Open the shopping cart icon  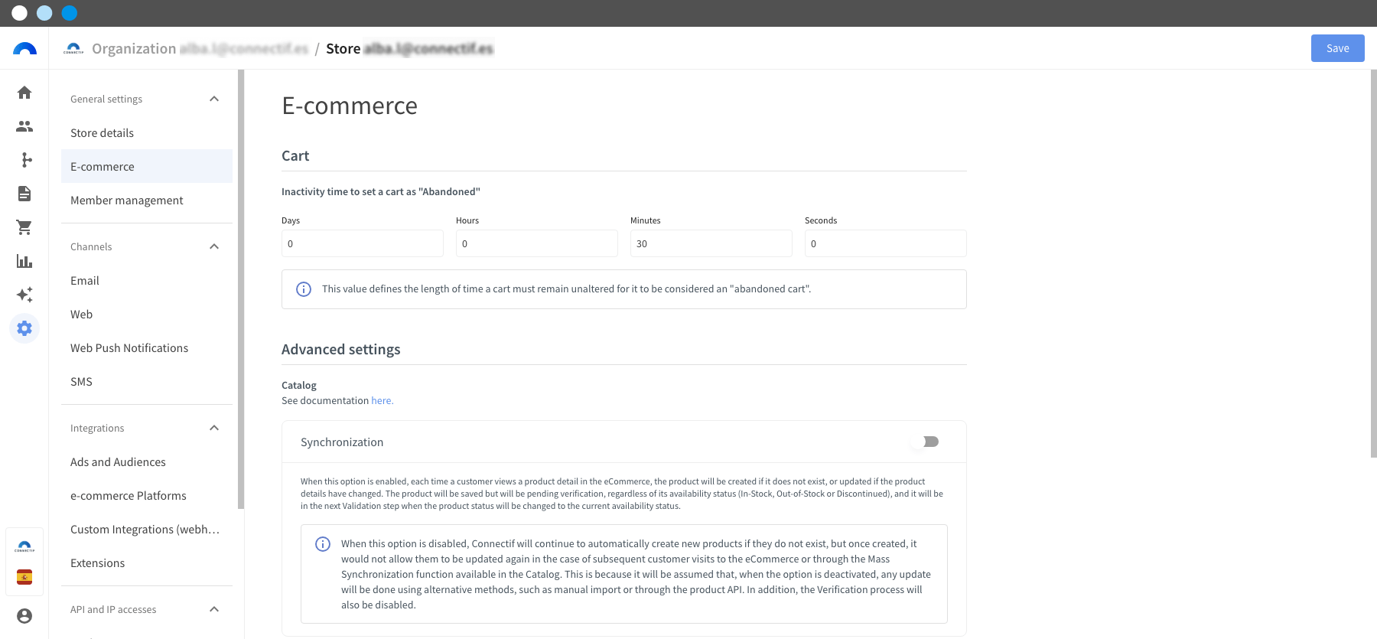(24, 227)
